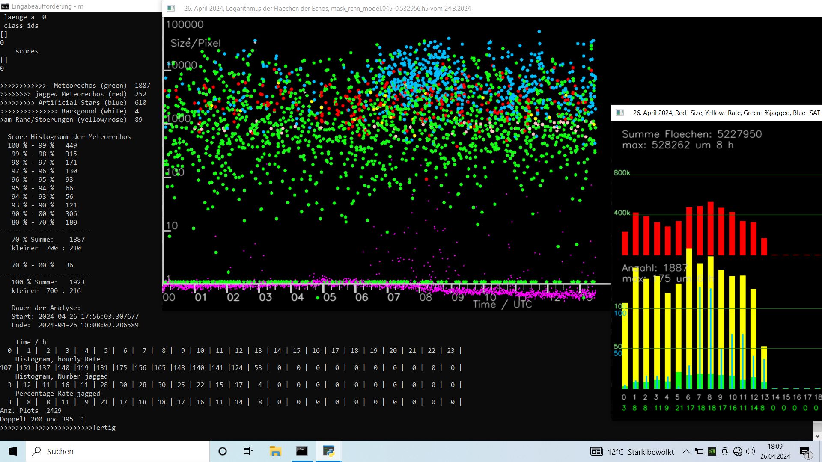
Task: Click scrollbar down arrow of console
Action: point(817,436)
